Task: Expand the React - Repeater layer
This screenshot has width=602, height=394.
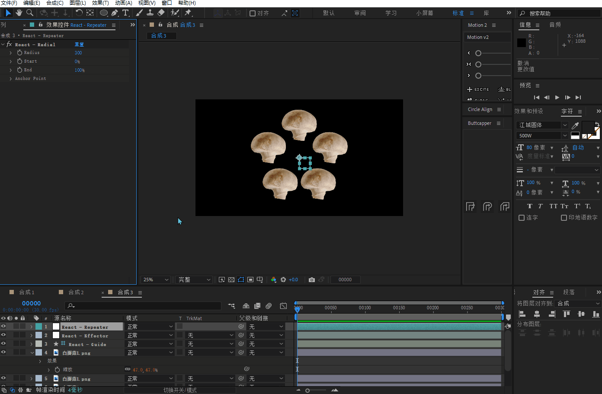Action: [x=32, y=327]
